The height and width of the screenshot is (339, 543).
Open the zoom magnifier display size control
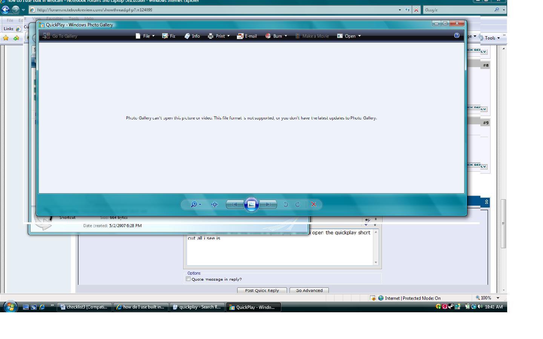click(x=196, y=204)
